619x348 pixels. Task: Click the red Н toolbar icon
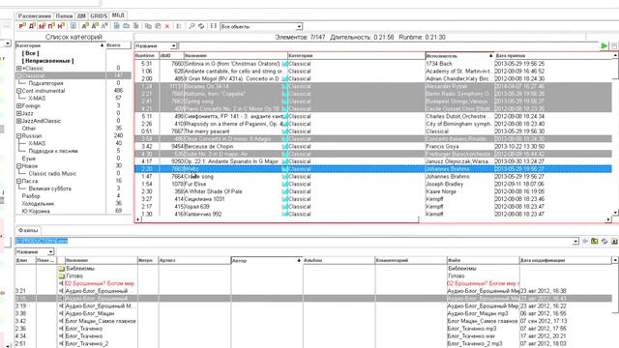[61, 26]
